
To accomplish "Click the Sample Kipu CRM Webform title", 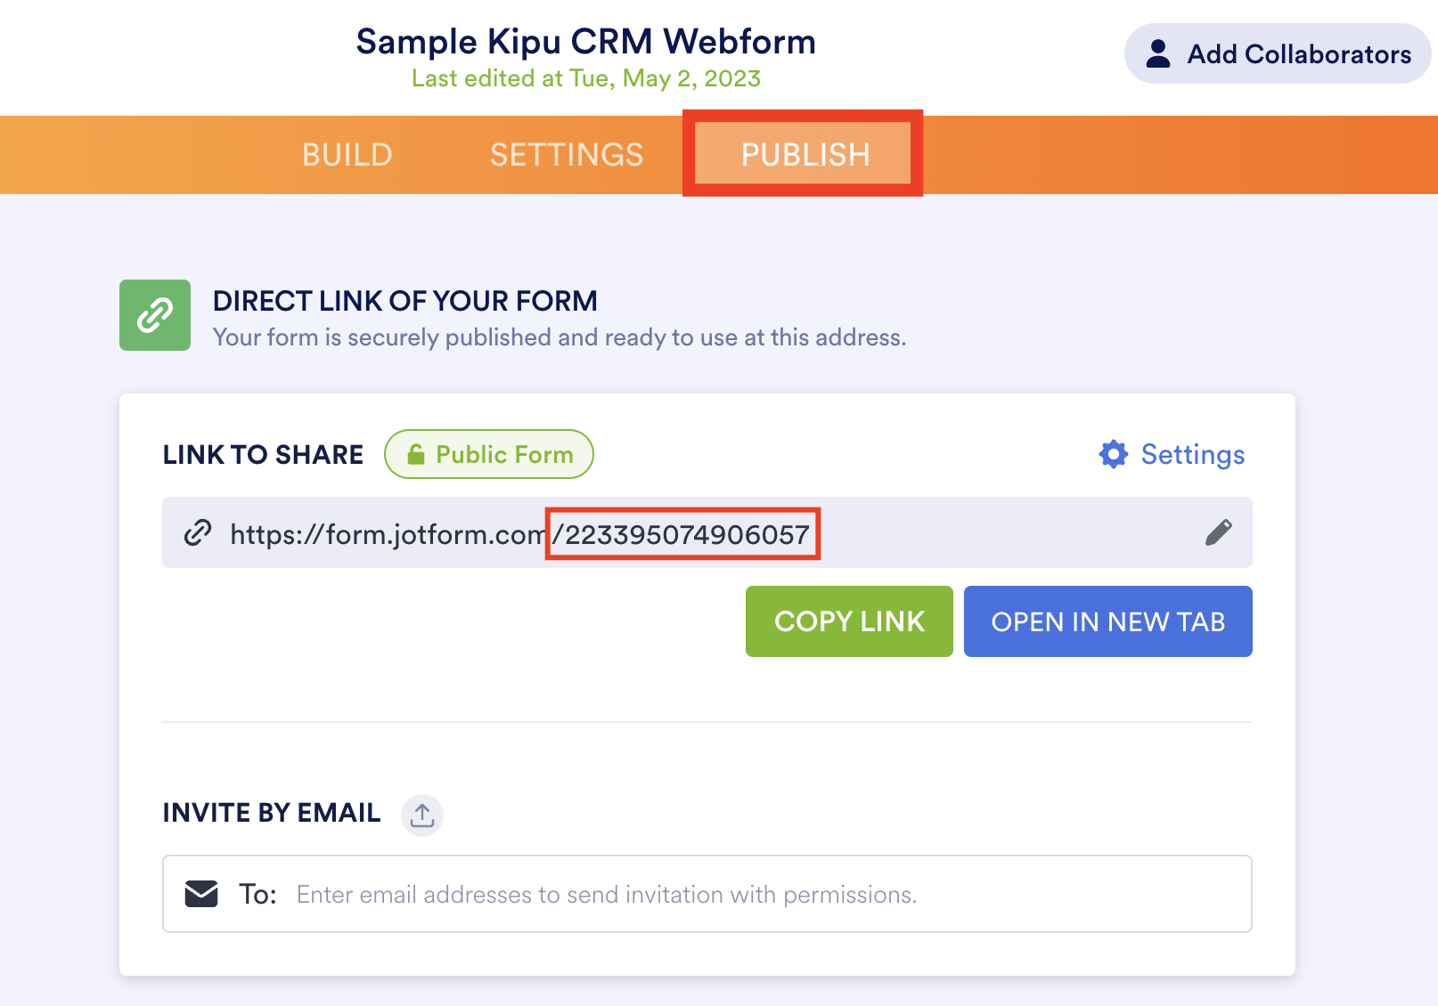I will [x=585, y=42].
